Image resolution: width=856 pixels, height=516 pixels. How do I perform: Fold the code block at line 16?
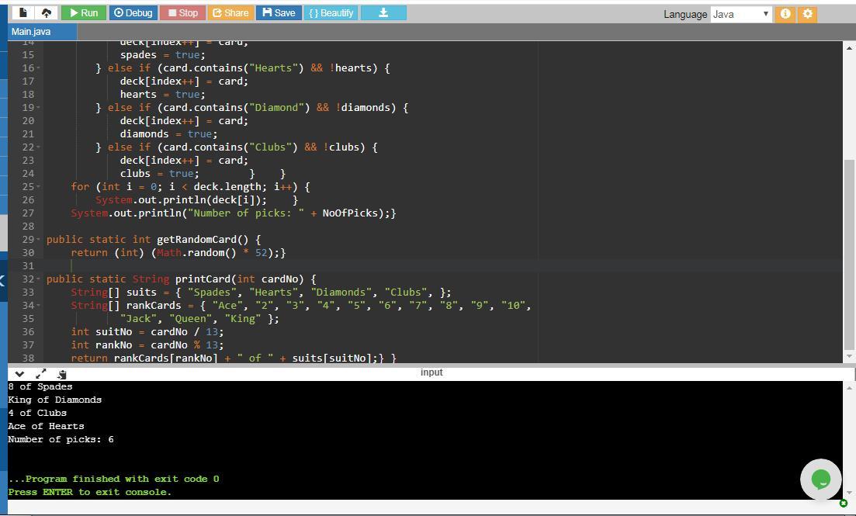39,68
